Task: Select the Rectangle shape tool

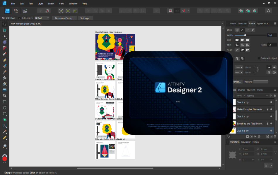Action: click(x=5, y=102)
